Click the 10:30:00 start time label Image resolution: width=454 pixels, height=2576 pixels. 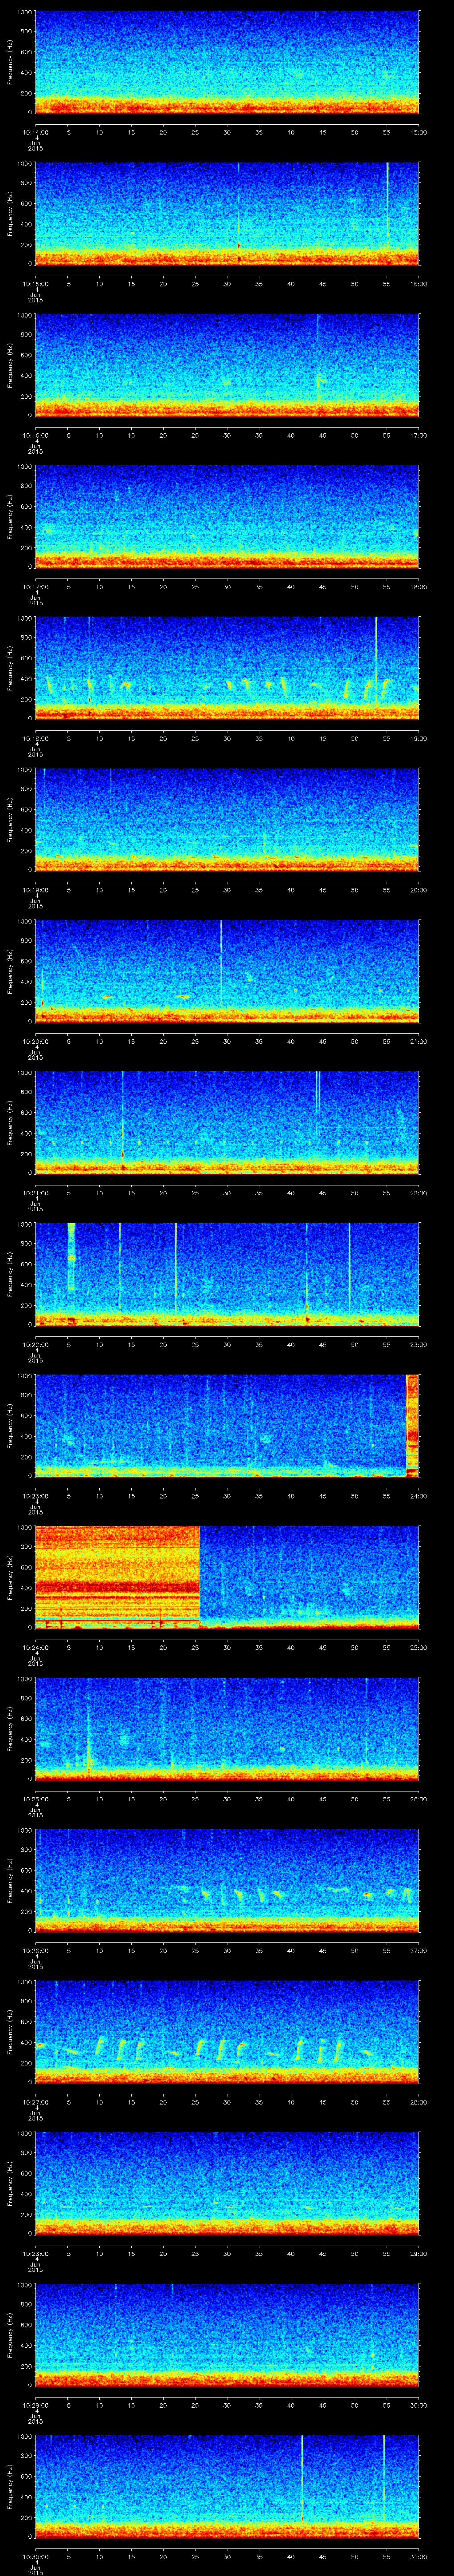point(35,2556)
